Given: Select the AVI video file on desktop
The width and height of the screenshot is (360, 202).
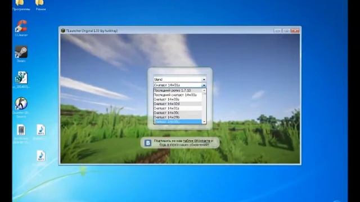Looking at the screenshot, I should coord(21,134).
